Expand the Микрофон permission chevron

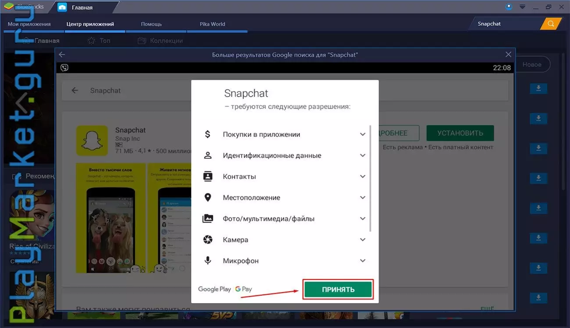tap(363, 261)
